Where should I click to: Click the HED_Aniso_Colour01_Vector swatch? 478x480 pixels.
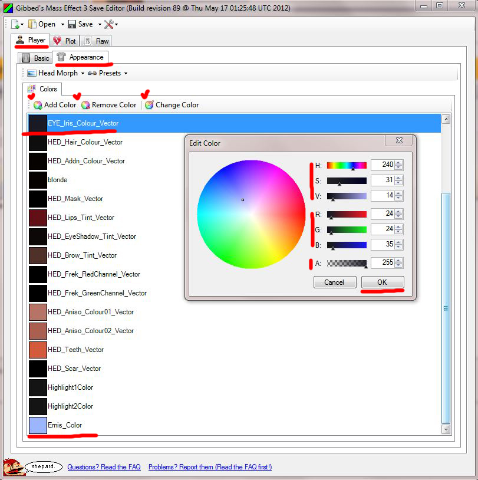click(x=38, y=312)
